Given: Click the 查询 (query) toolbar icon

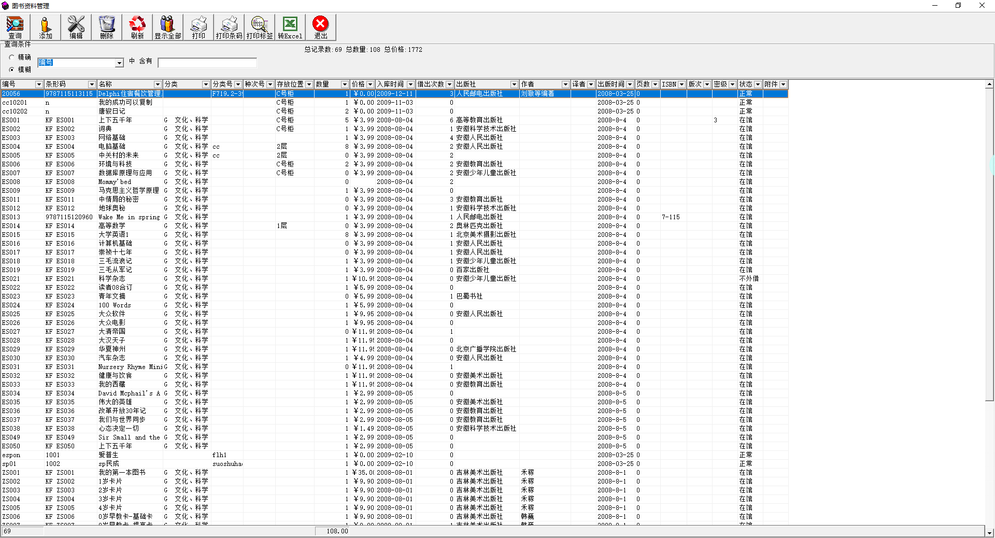Looking at the screenshot, I should (15, 27).
